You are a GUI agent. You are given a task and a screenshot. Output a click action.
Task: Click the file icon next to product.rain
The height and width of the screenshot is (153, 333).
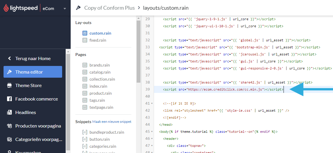pos(85,93)
